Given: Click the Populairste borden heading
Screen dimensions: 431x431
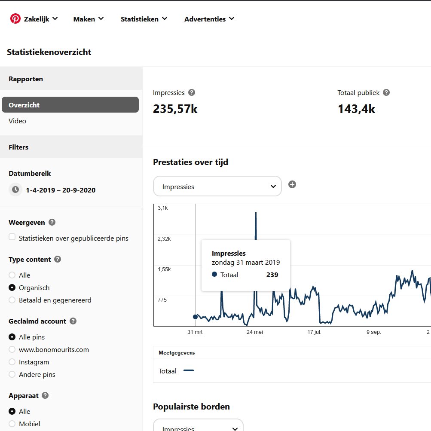Looking at the screenshot, I should [191, 407].
